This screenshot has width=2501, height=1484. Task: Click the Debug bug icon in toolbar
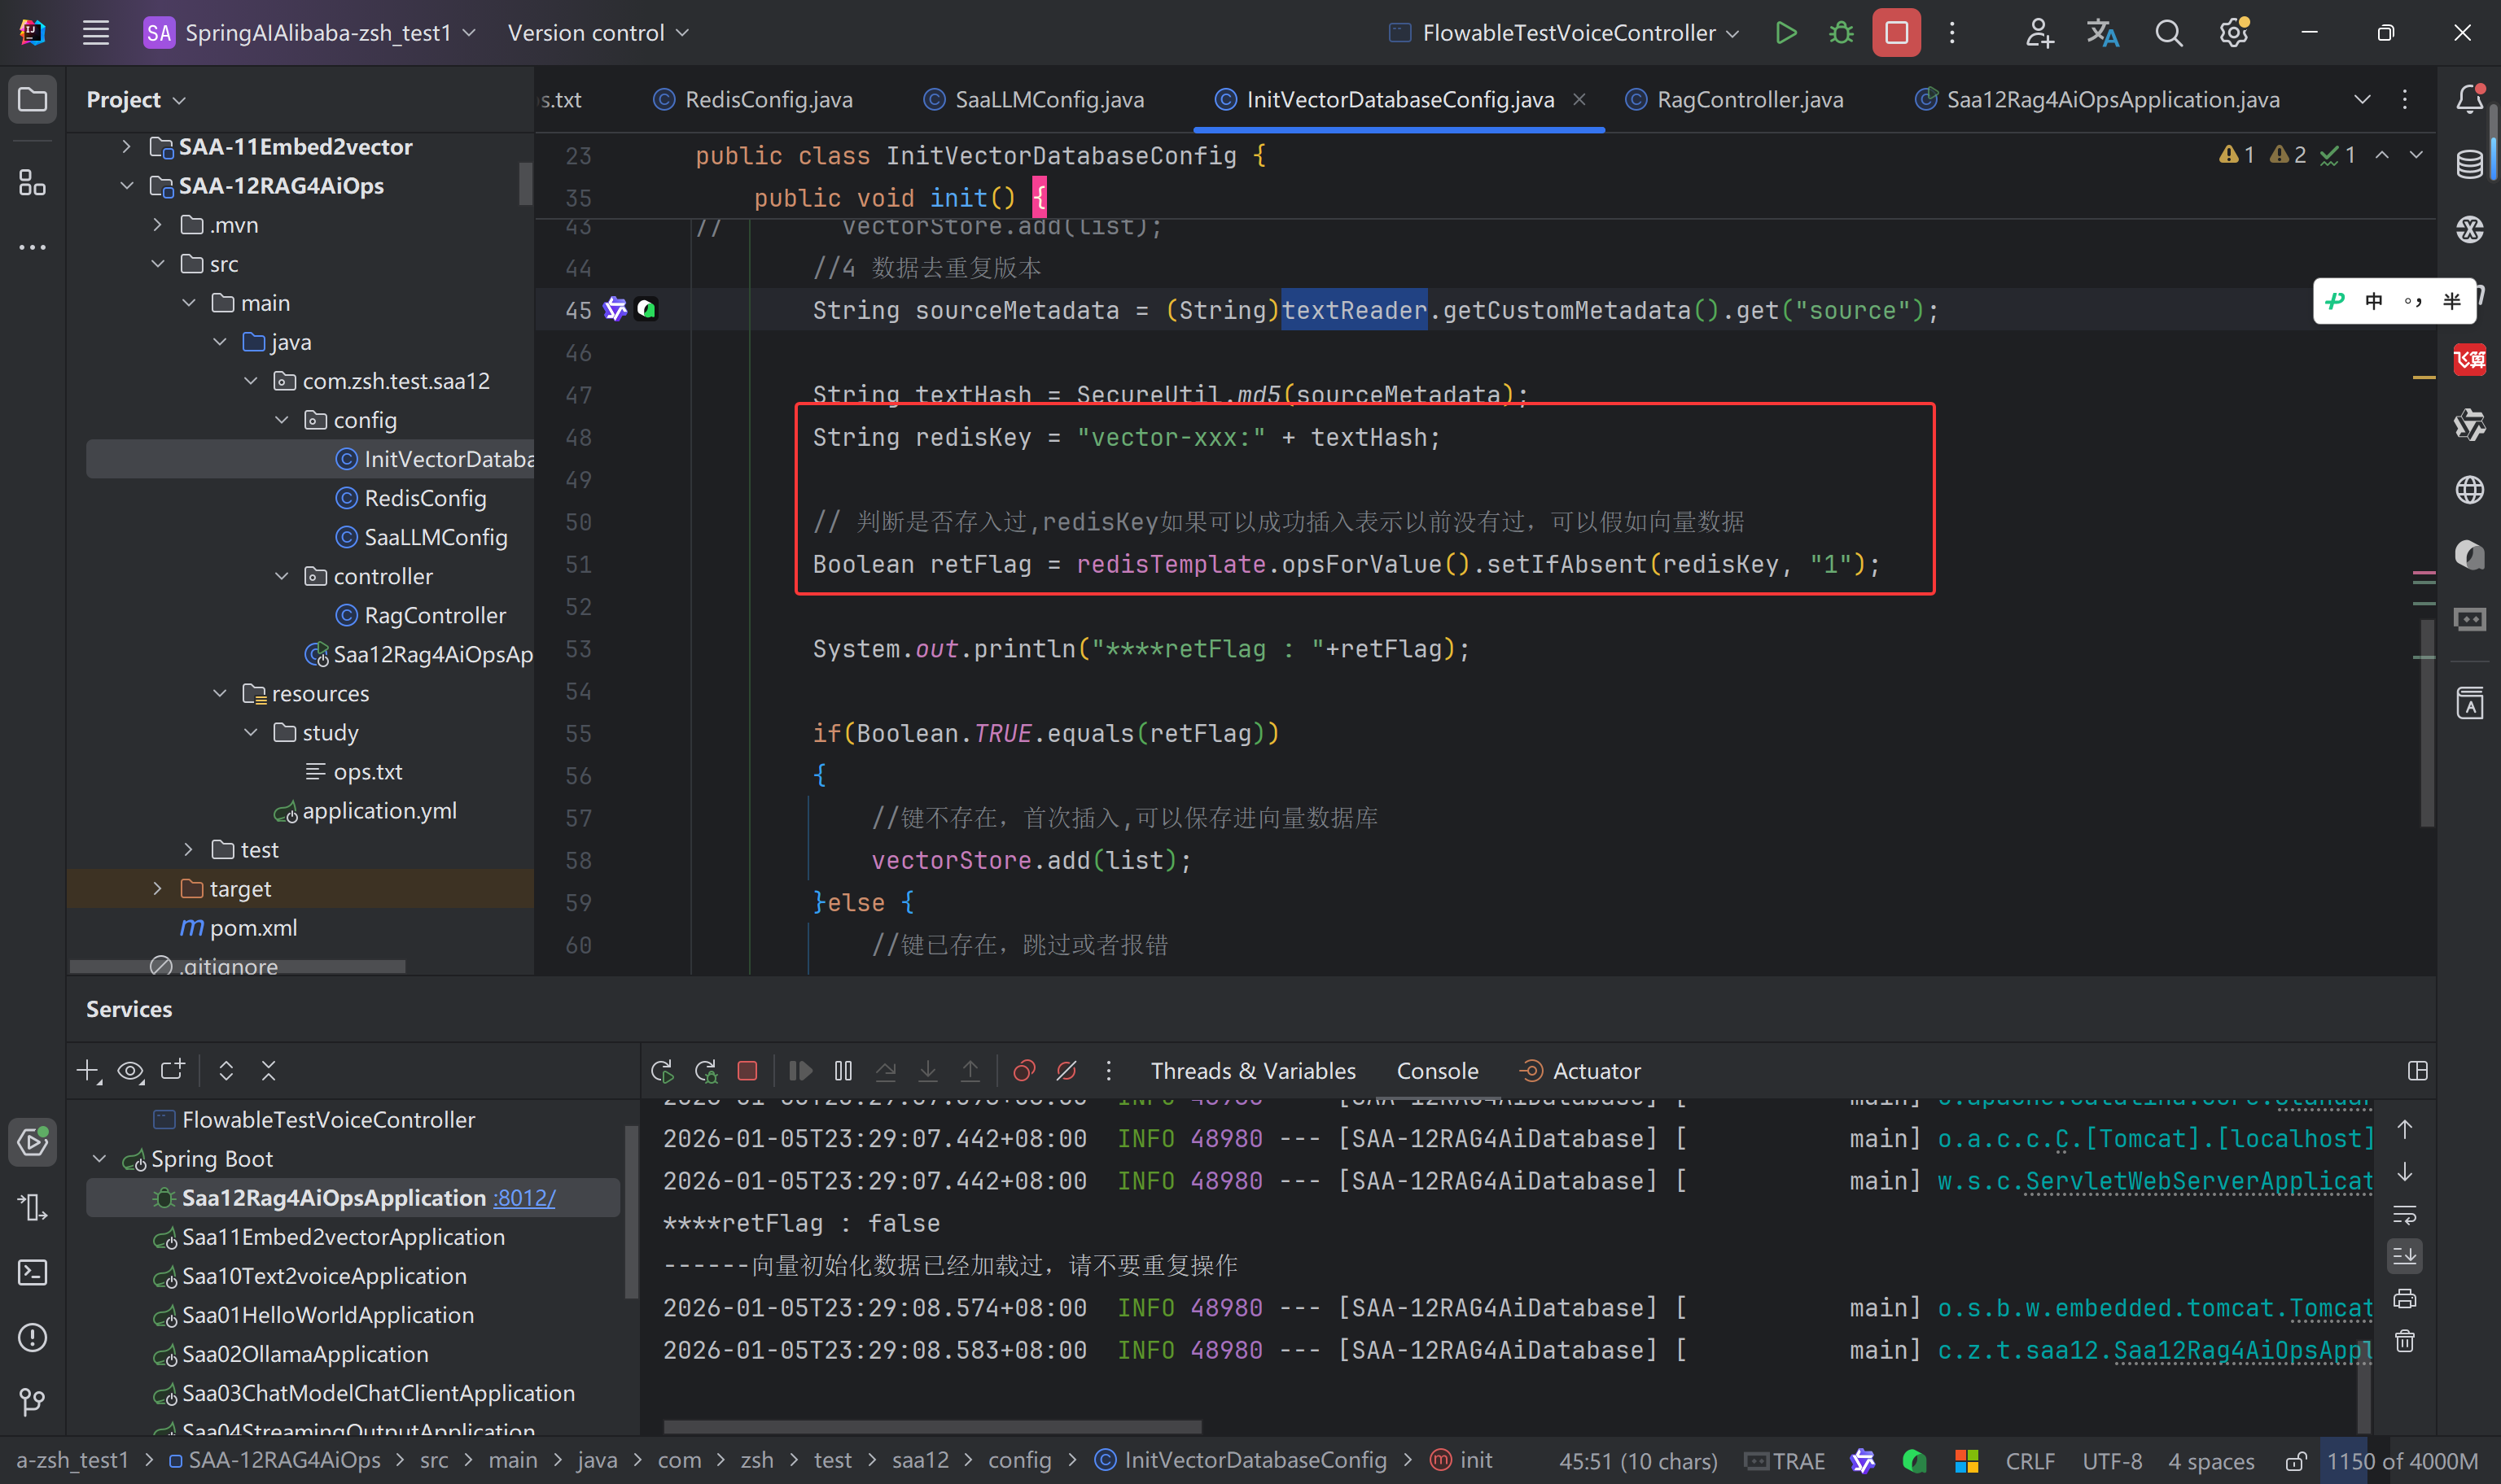coord(1841,33)
